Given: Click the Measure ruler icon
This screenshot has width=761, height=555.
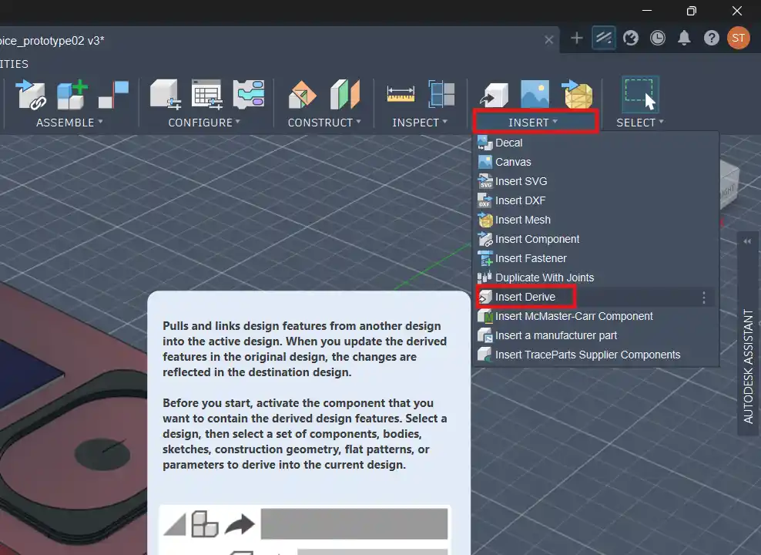Looking at the screenshot, I should 401,94.
